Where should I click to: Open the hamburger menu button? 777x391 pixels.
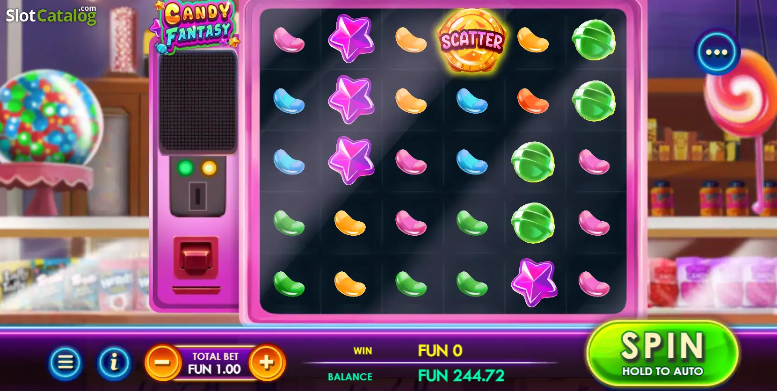click(65, 362)
